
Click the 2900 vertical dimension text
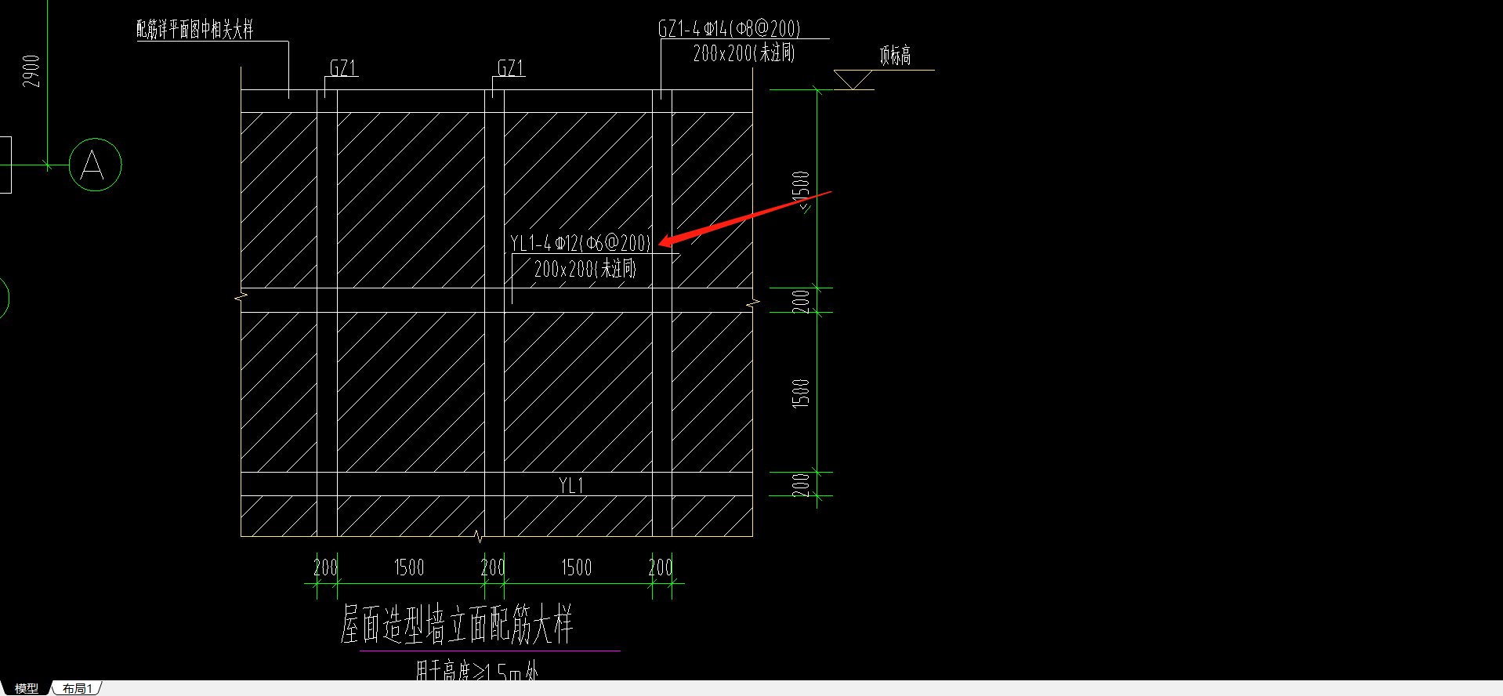(x=31, y=71)
